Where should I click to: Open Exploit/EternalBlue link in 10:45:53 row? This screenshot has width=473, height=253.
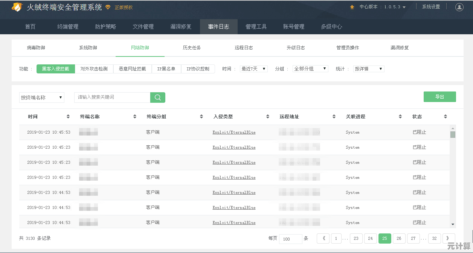coord(234,133)
